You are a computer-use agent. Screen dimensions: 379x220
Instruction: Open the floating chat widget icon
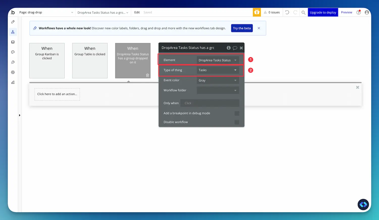pos(363,204)
